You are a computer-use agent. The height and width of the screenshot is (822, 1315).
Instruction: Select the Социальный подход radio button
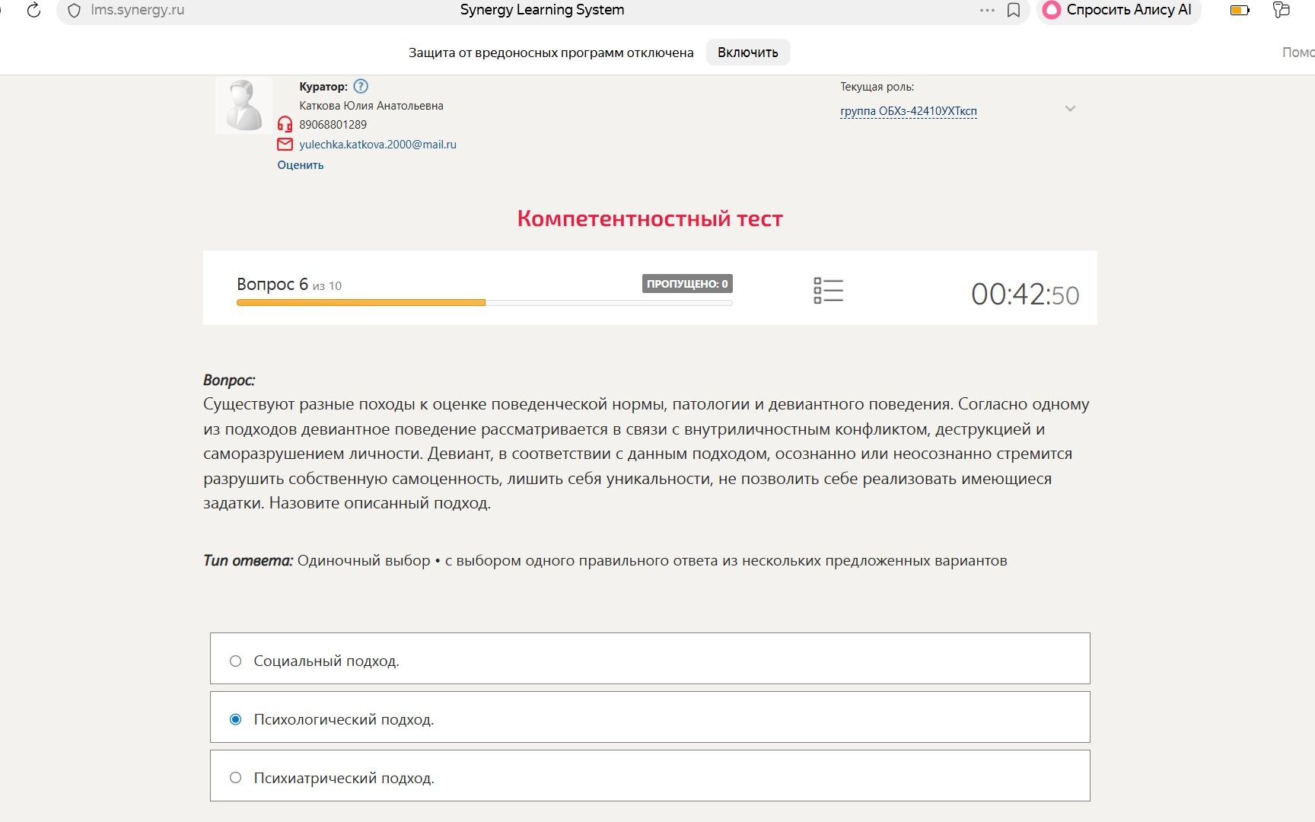tap(236, 661)
